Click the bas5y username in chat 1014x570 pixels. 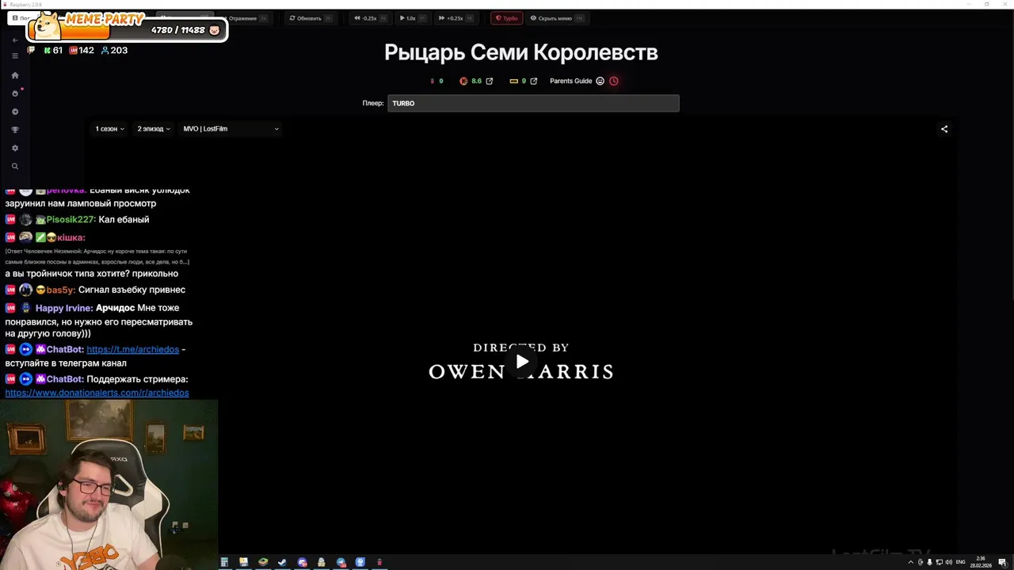60,290
